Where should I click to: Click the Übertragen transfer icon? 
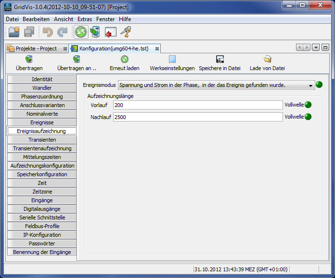[x=29, y=59]
